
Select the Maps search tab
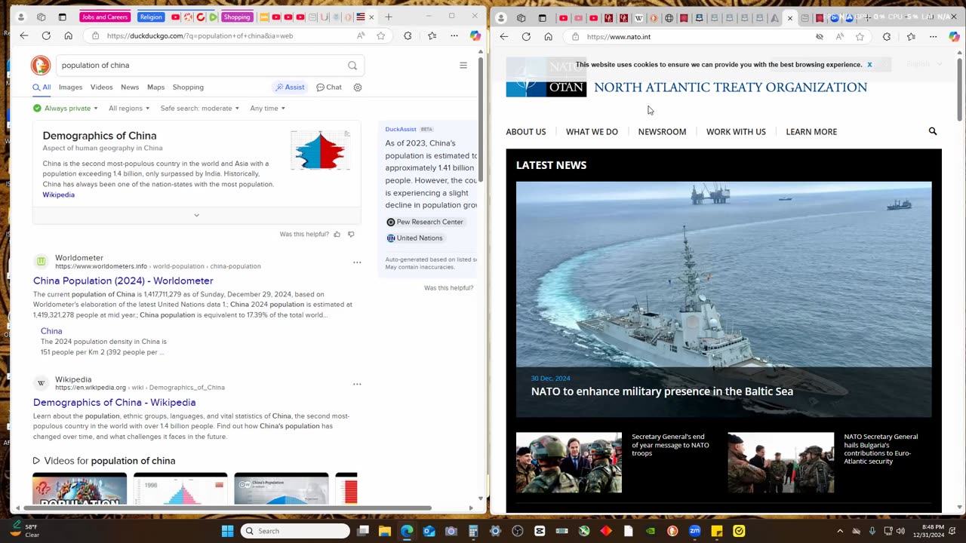[x=155, y=87]
